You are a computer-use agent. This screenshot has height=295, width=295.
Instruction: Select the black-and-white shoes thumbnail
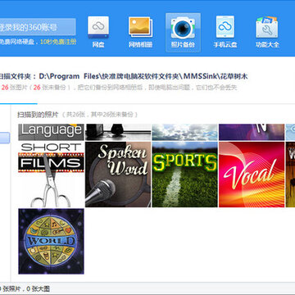[118, 132]
